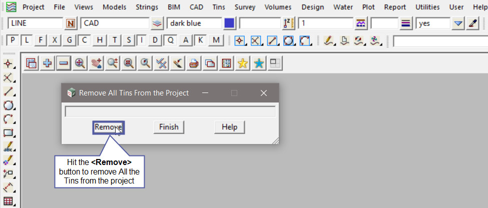The height and width of the screenshot is (208, 488).
Task: Choose the CAD circle tool in left toolbar
Action: [x=9, y=105]
